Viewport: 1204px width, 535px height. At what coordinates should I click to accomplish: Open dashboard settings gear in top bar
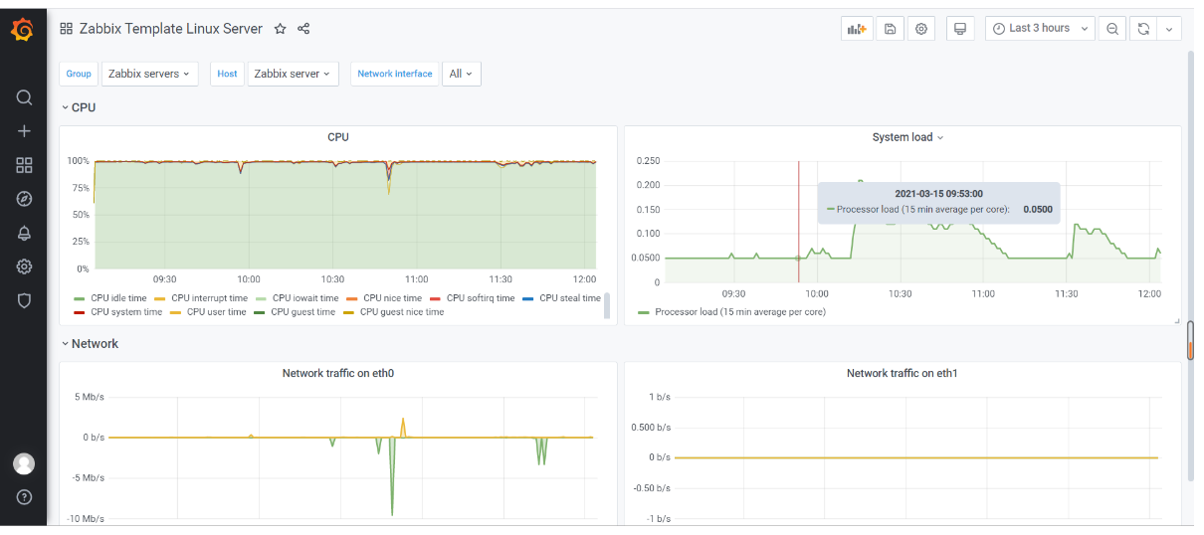tap(921, 29)
